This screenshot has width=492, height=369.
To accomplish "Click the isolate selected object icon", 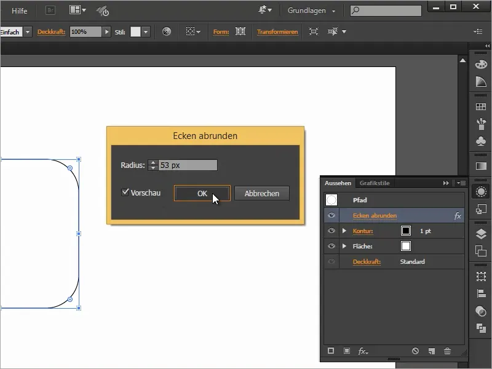I will 314,31.
